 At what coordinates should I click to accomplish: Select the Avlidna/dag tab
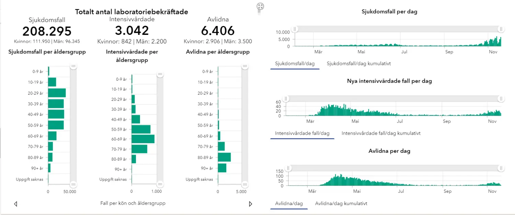(289, 203)
